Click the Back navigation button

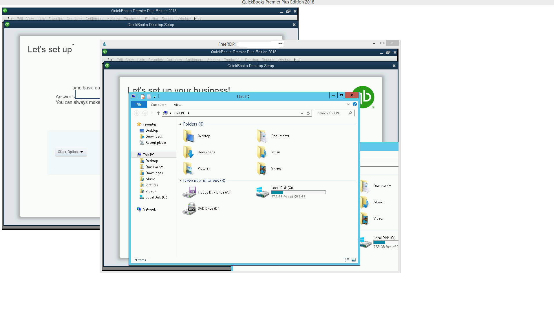pos(136,113)
